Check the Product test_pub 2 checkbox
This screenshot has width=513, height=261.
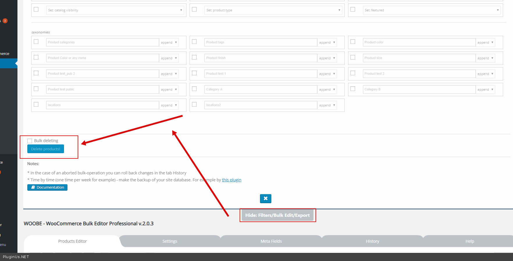tap(36, 73)
